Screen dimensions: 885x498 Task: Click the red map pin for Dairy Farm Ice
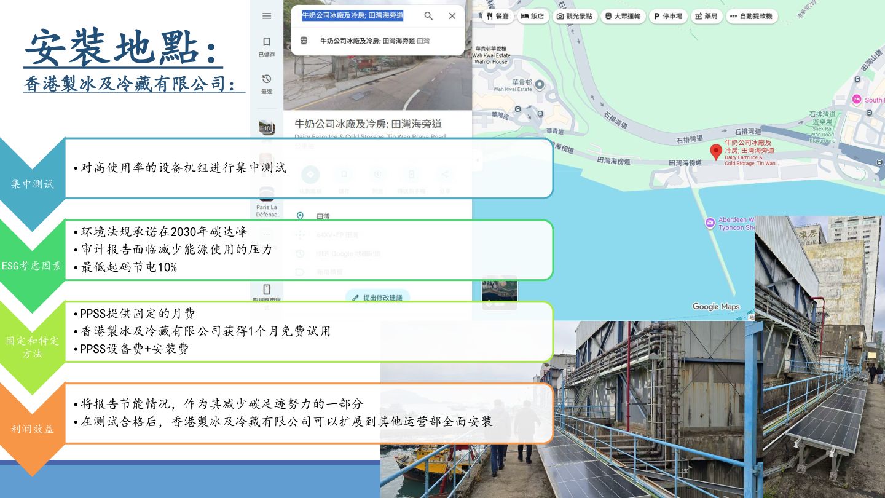click(x=716, y=152)
